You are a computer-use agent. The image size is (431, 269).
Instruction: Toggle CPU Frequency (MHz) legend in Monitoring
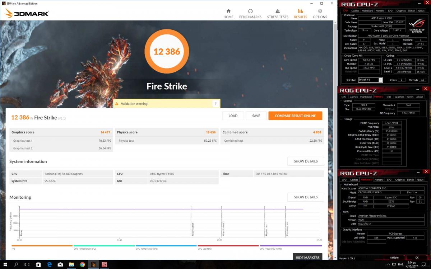[x=291, y=246]
